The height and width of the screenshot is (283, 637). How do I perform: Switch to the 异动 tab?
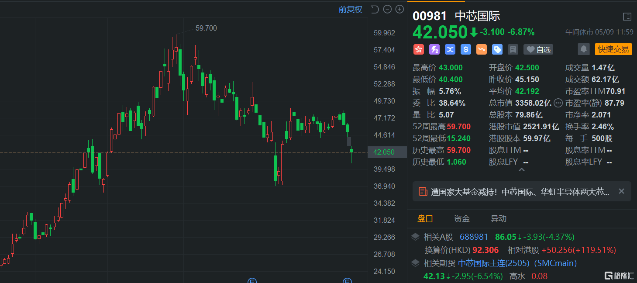pyautogui.click(x=499, y=219)
